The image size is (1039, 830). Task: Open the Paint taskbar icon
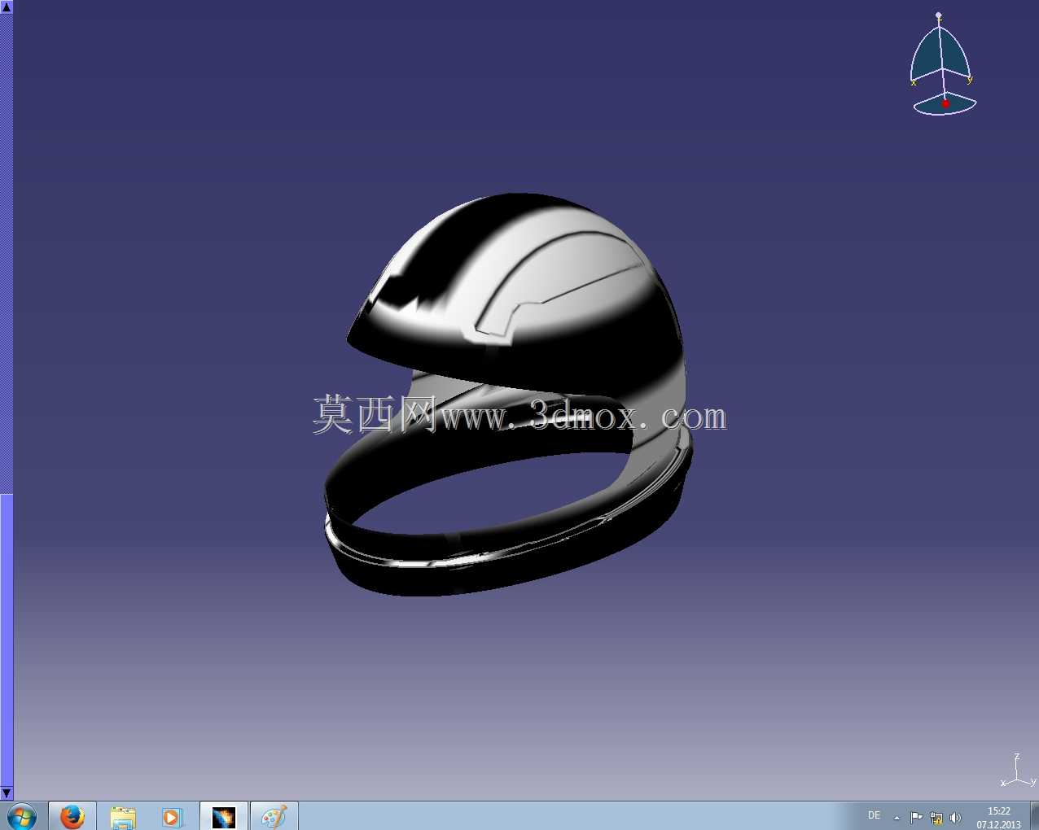pyautogui.click(x=274, y=816)
